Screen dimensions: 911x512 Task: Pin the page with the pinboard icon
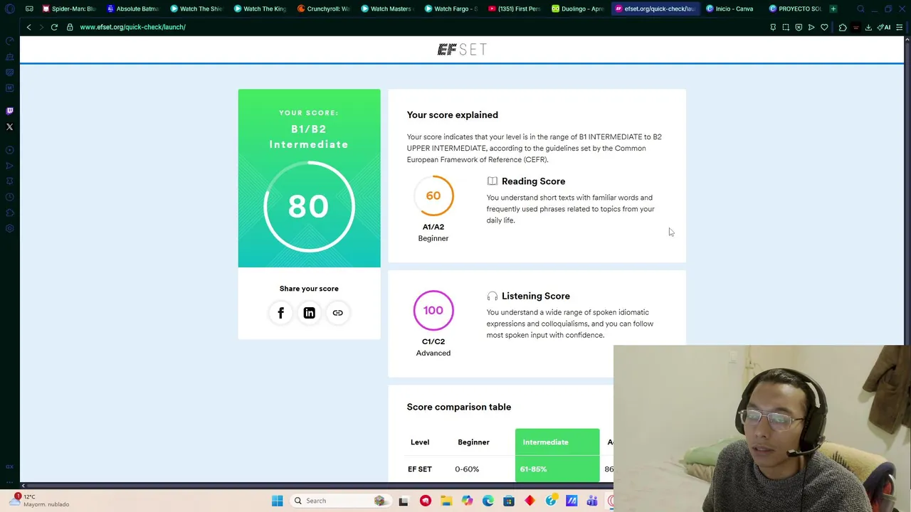click(773, 27)
